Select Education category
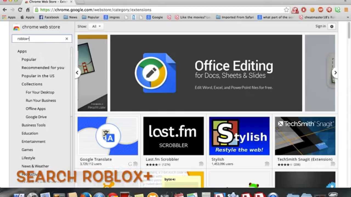This screenshot has height=197, width=351. (30, 133)
